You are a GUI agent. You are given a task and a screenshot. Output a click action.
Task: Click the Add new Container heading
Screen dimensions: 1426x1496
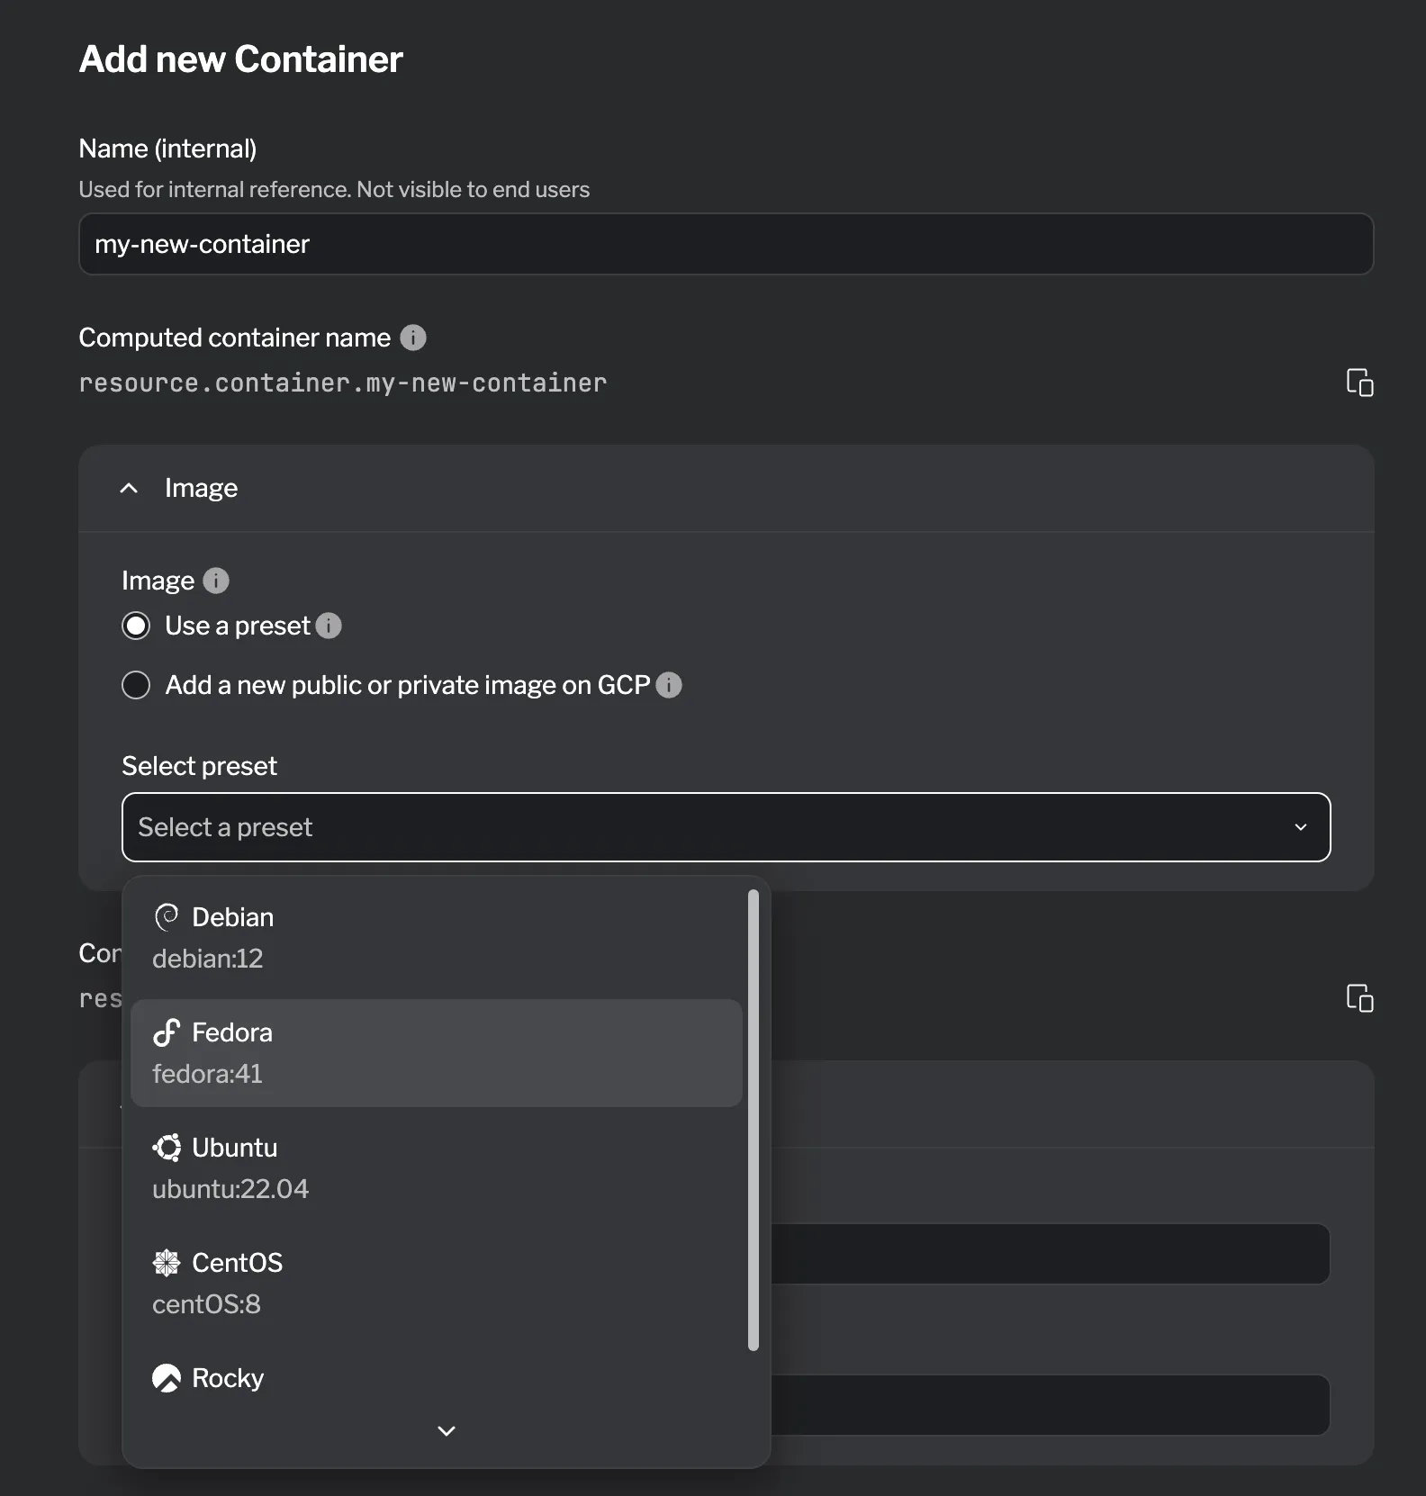pyautogui.click(x=240, y=59)
